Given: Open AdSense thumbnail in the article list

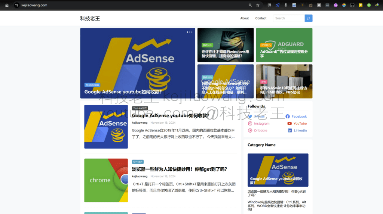Looking at the screenshot, I should [106, 127].
